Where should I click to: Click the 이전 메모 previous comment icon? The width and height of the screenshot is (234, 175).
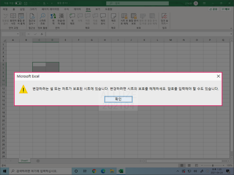(88, 19)
